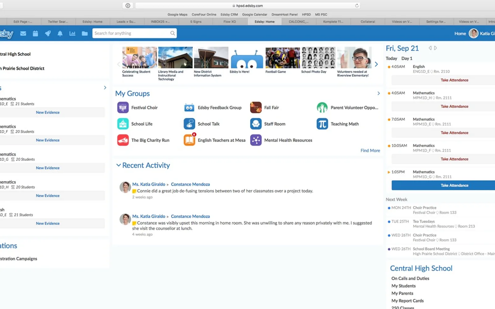This screenshot has height=309, width=495.
Task: Open the Messages envelope icon
Action: [23, 33]
